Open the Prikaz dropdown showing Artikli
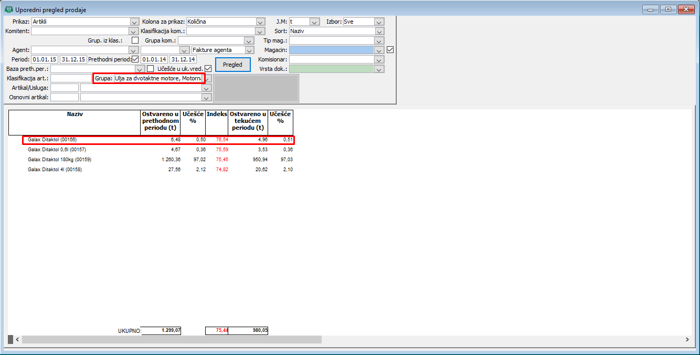Image resolution: width=700 pixels, height=355 pixels. tap(134, 22)
